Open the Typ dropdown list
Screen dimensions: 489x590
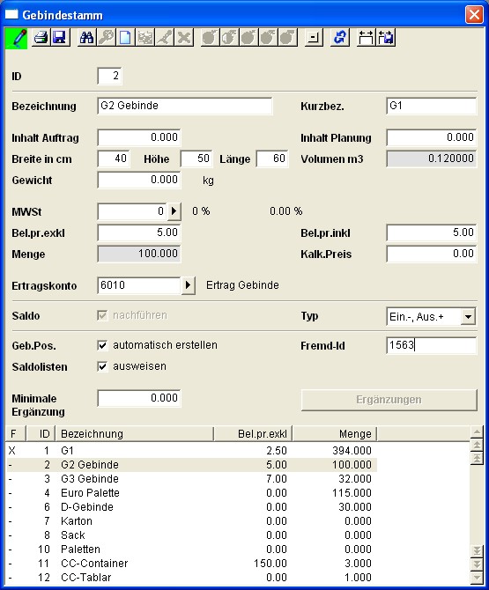pyautogui.click(x=468, y=316)
